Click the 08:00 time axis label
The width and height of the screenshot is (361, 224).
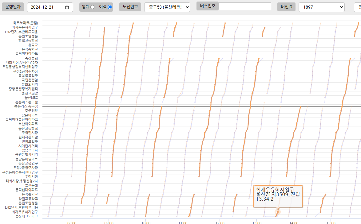pos(72,222)
